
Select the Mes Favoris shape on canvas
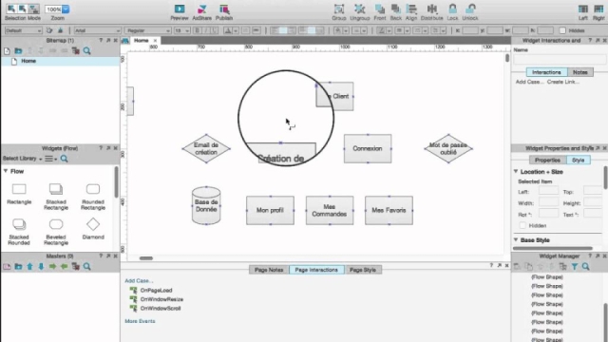(389, 210)
